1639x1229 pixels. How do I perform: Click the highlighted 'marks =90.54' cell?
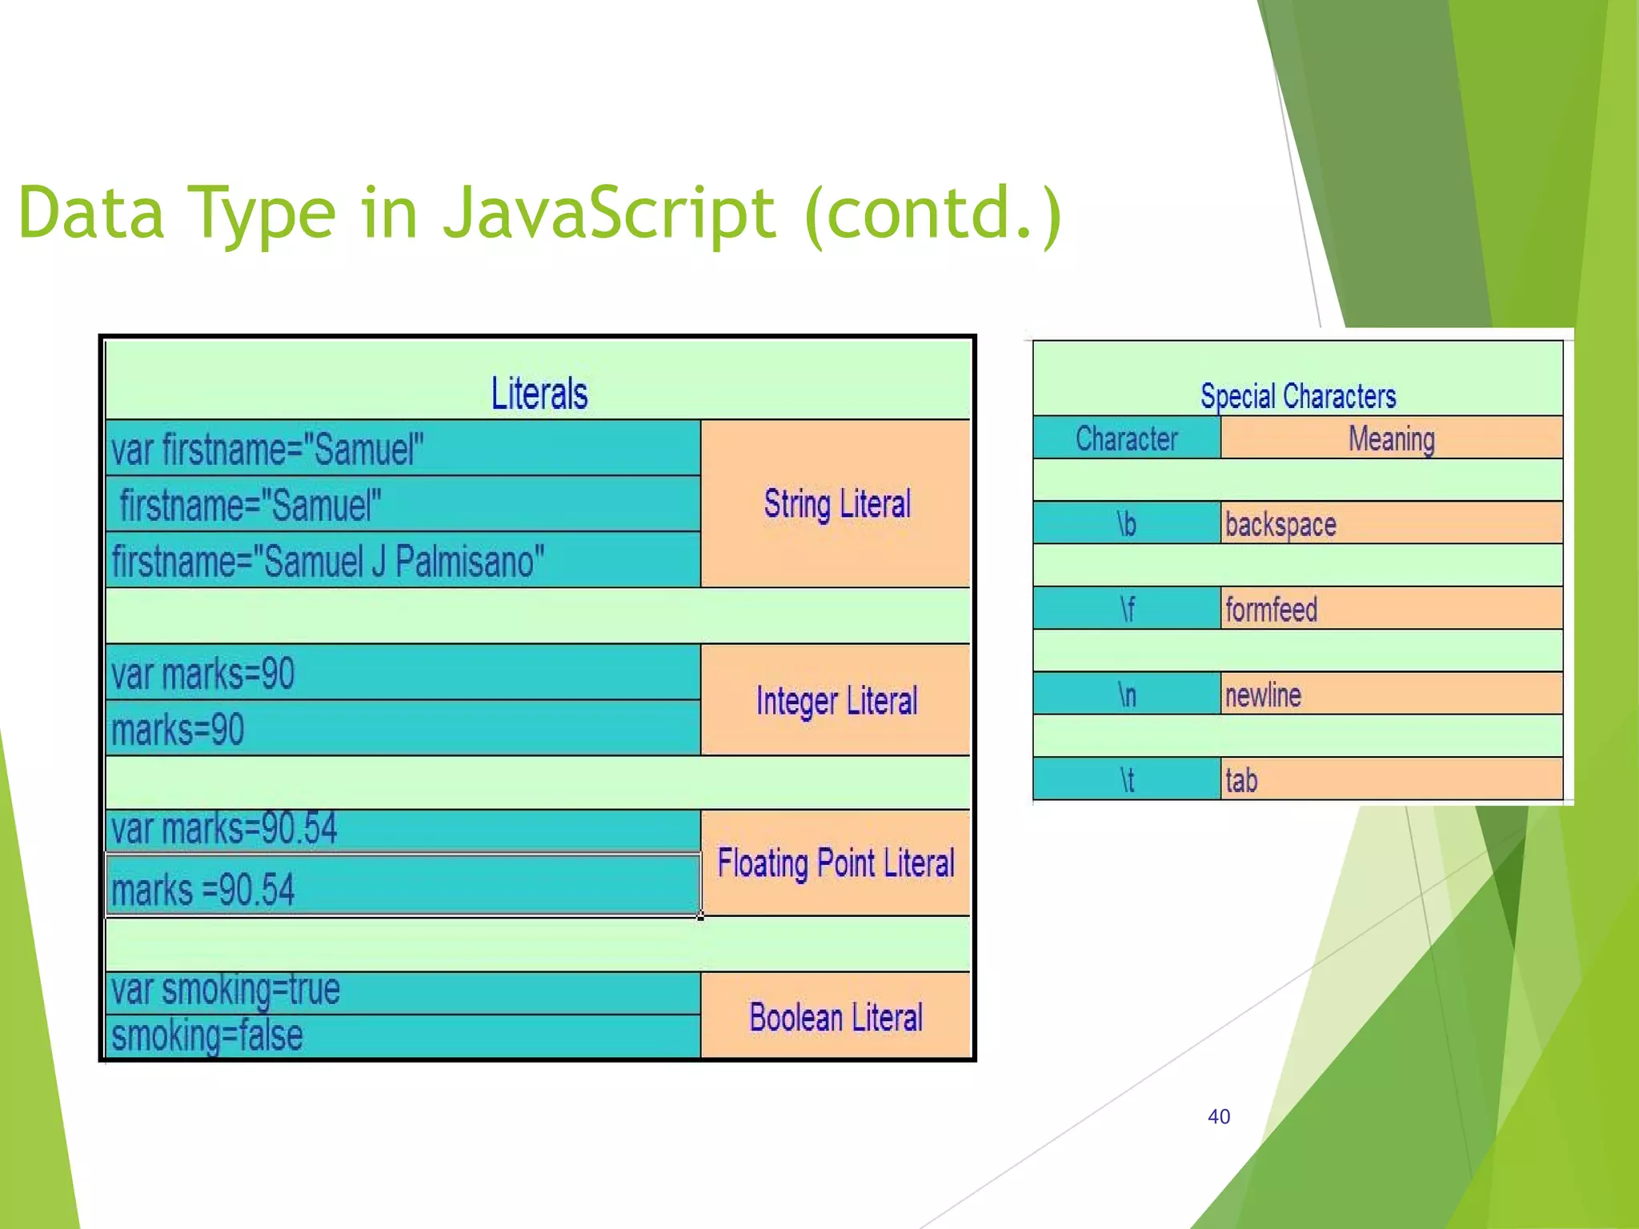[403, 885]
